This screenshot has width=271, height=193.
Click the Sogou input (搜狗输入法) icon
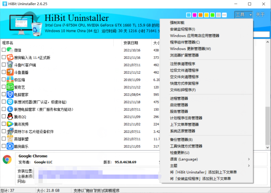click(x=10, y=57)
